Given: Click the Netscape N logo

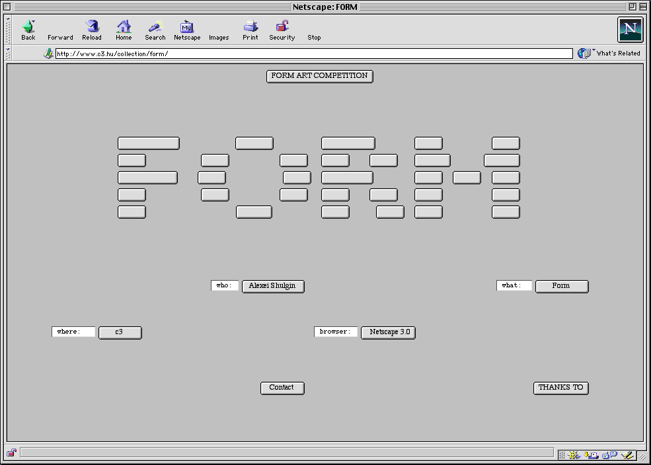Looking at the screenshot, I should tap(630, 30).
